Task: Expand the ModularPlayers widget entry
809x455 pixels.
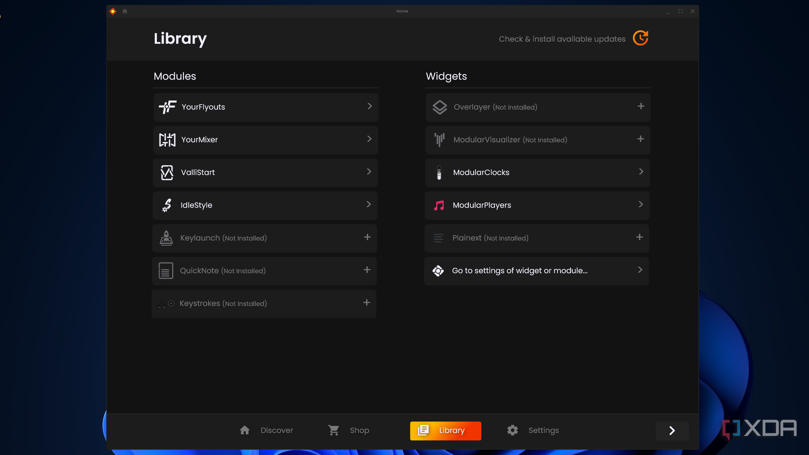Action: (x=641, y=205)
